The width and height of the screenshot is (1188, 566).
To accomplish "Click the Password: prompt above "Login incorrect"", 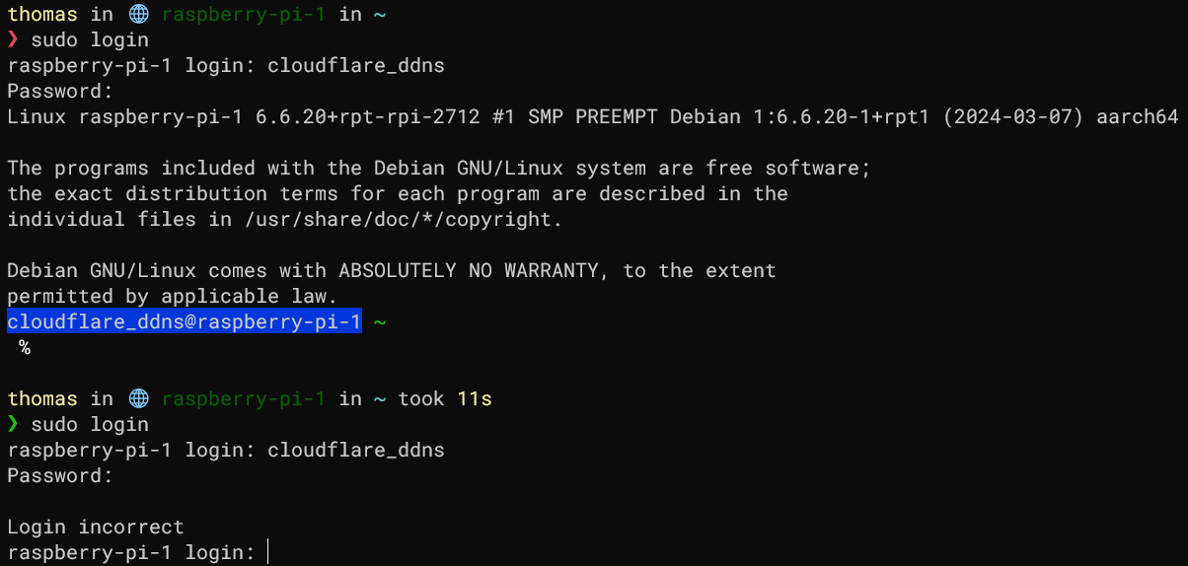I will [x=60, y=476].
